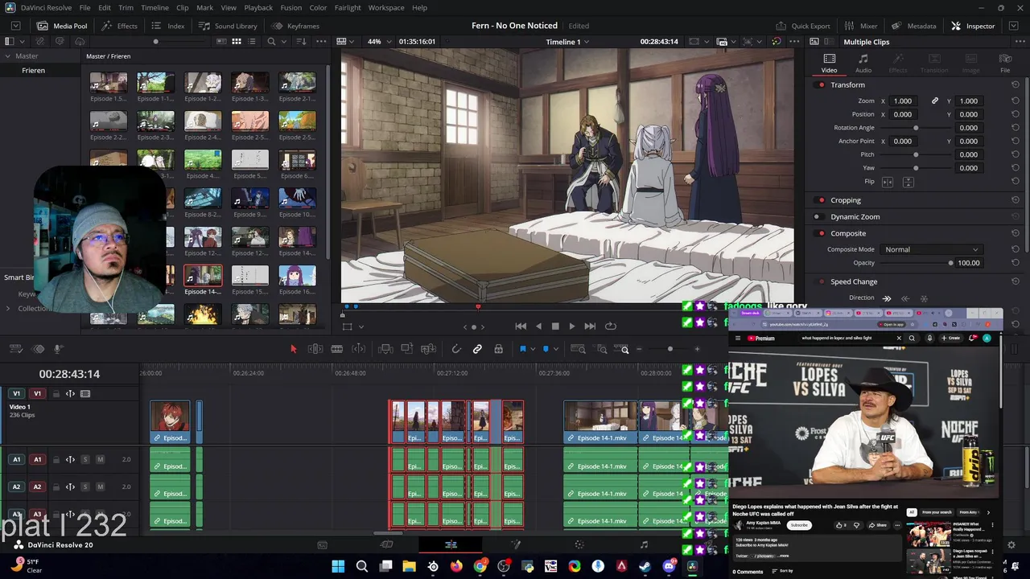This screenshot has height=579, width=1030.
Task: Open Firefox from the Windows taskbar
Action: [456, 566]
